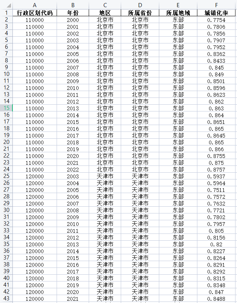Select the urbanization cell showing 0.82
237x303 pixels.
click(x=216, y=244)
